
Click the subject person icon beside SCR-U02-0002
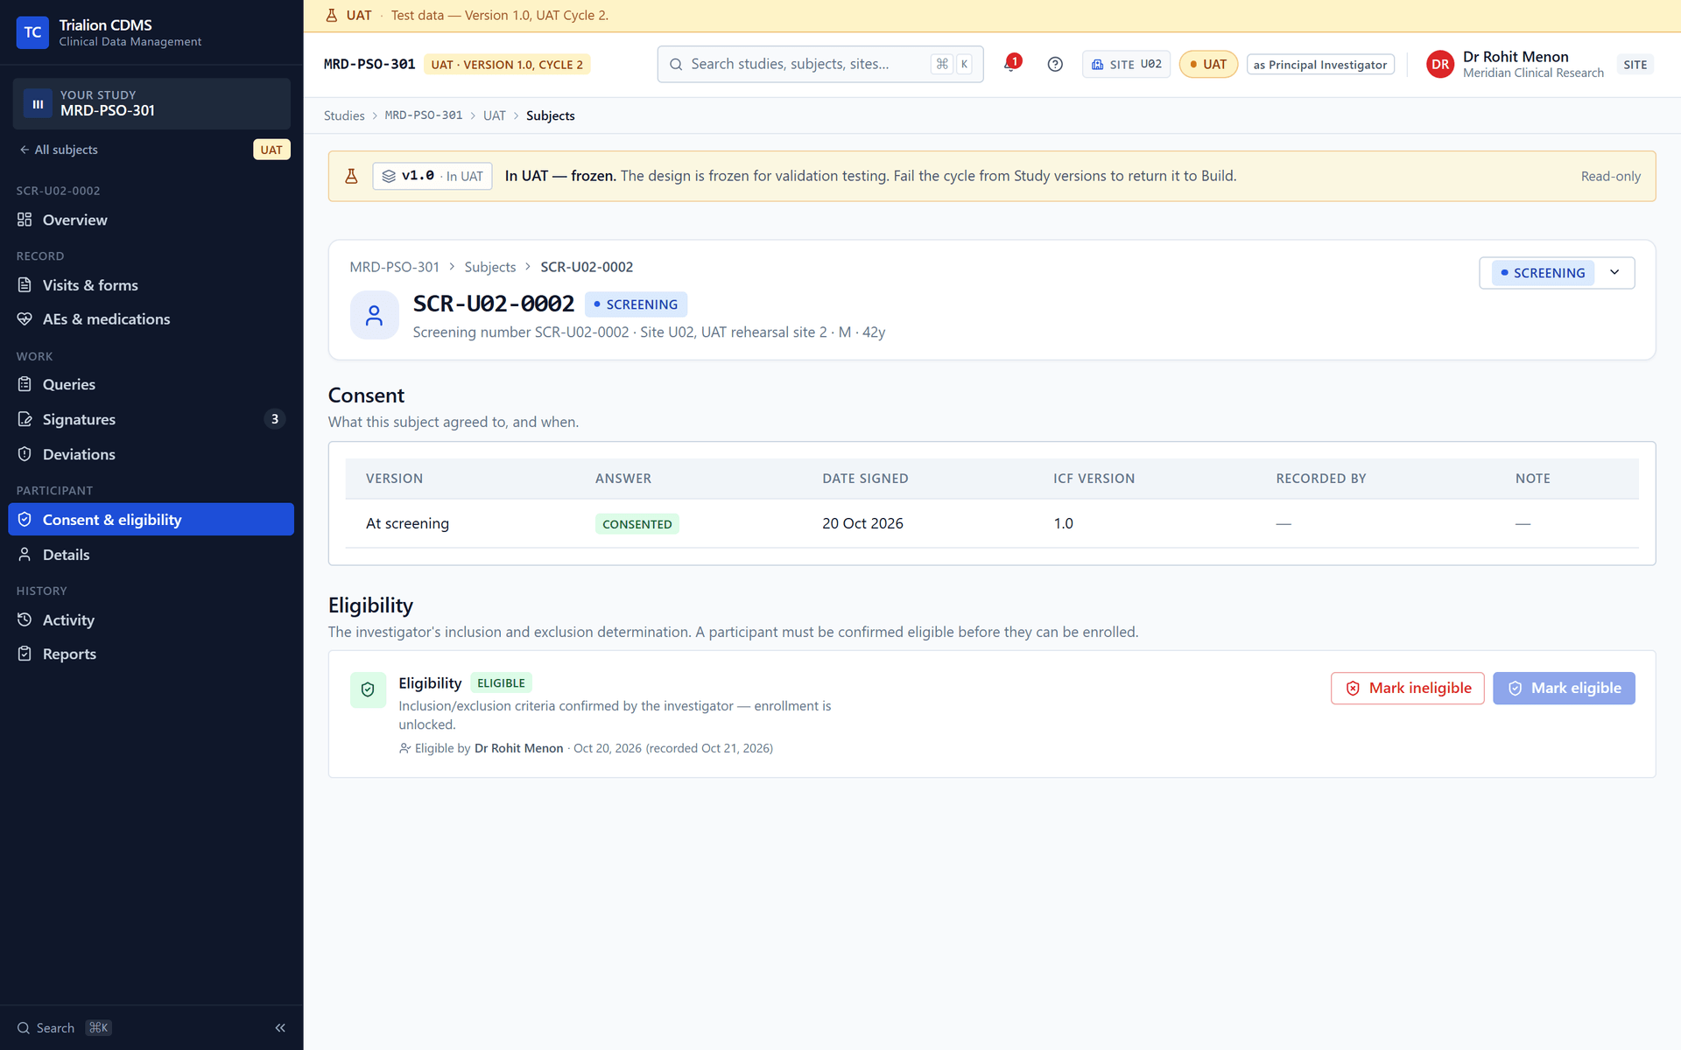[374, 316]
